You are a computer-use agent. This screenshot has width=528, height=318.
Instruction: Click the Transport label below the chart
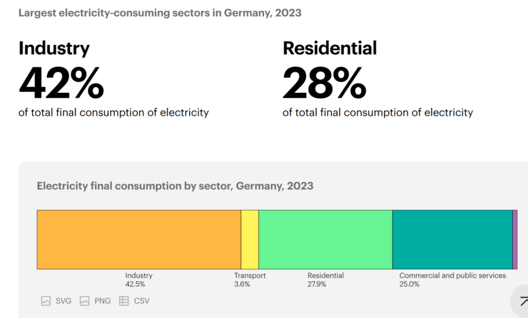(x=250, y=276)
